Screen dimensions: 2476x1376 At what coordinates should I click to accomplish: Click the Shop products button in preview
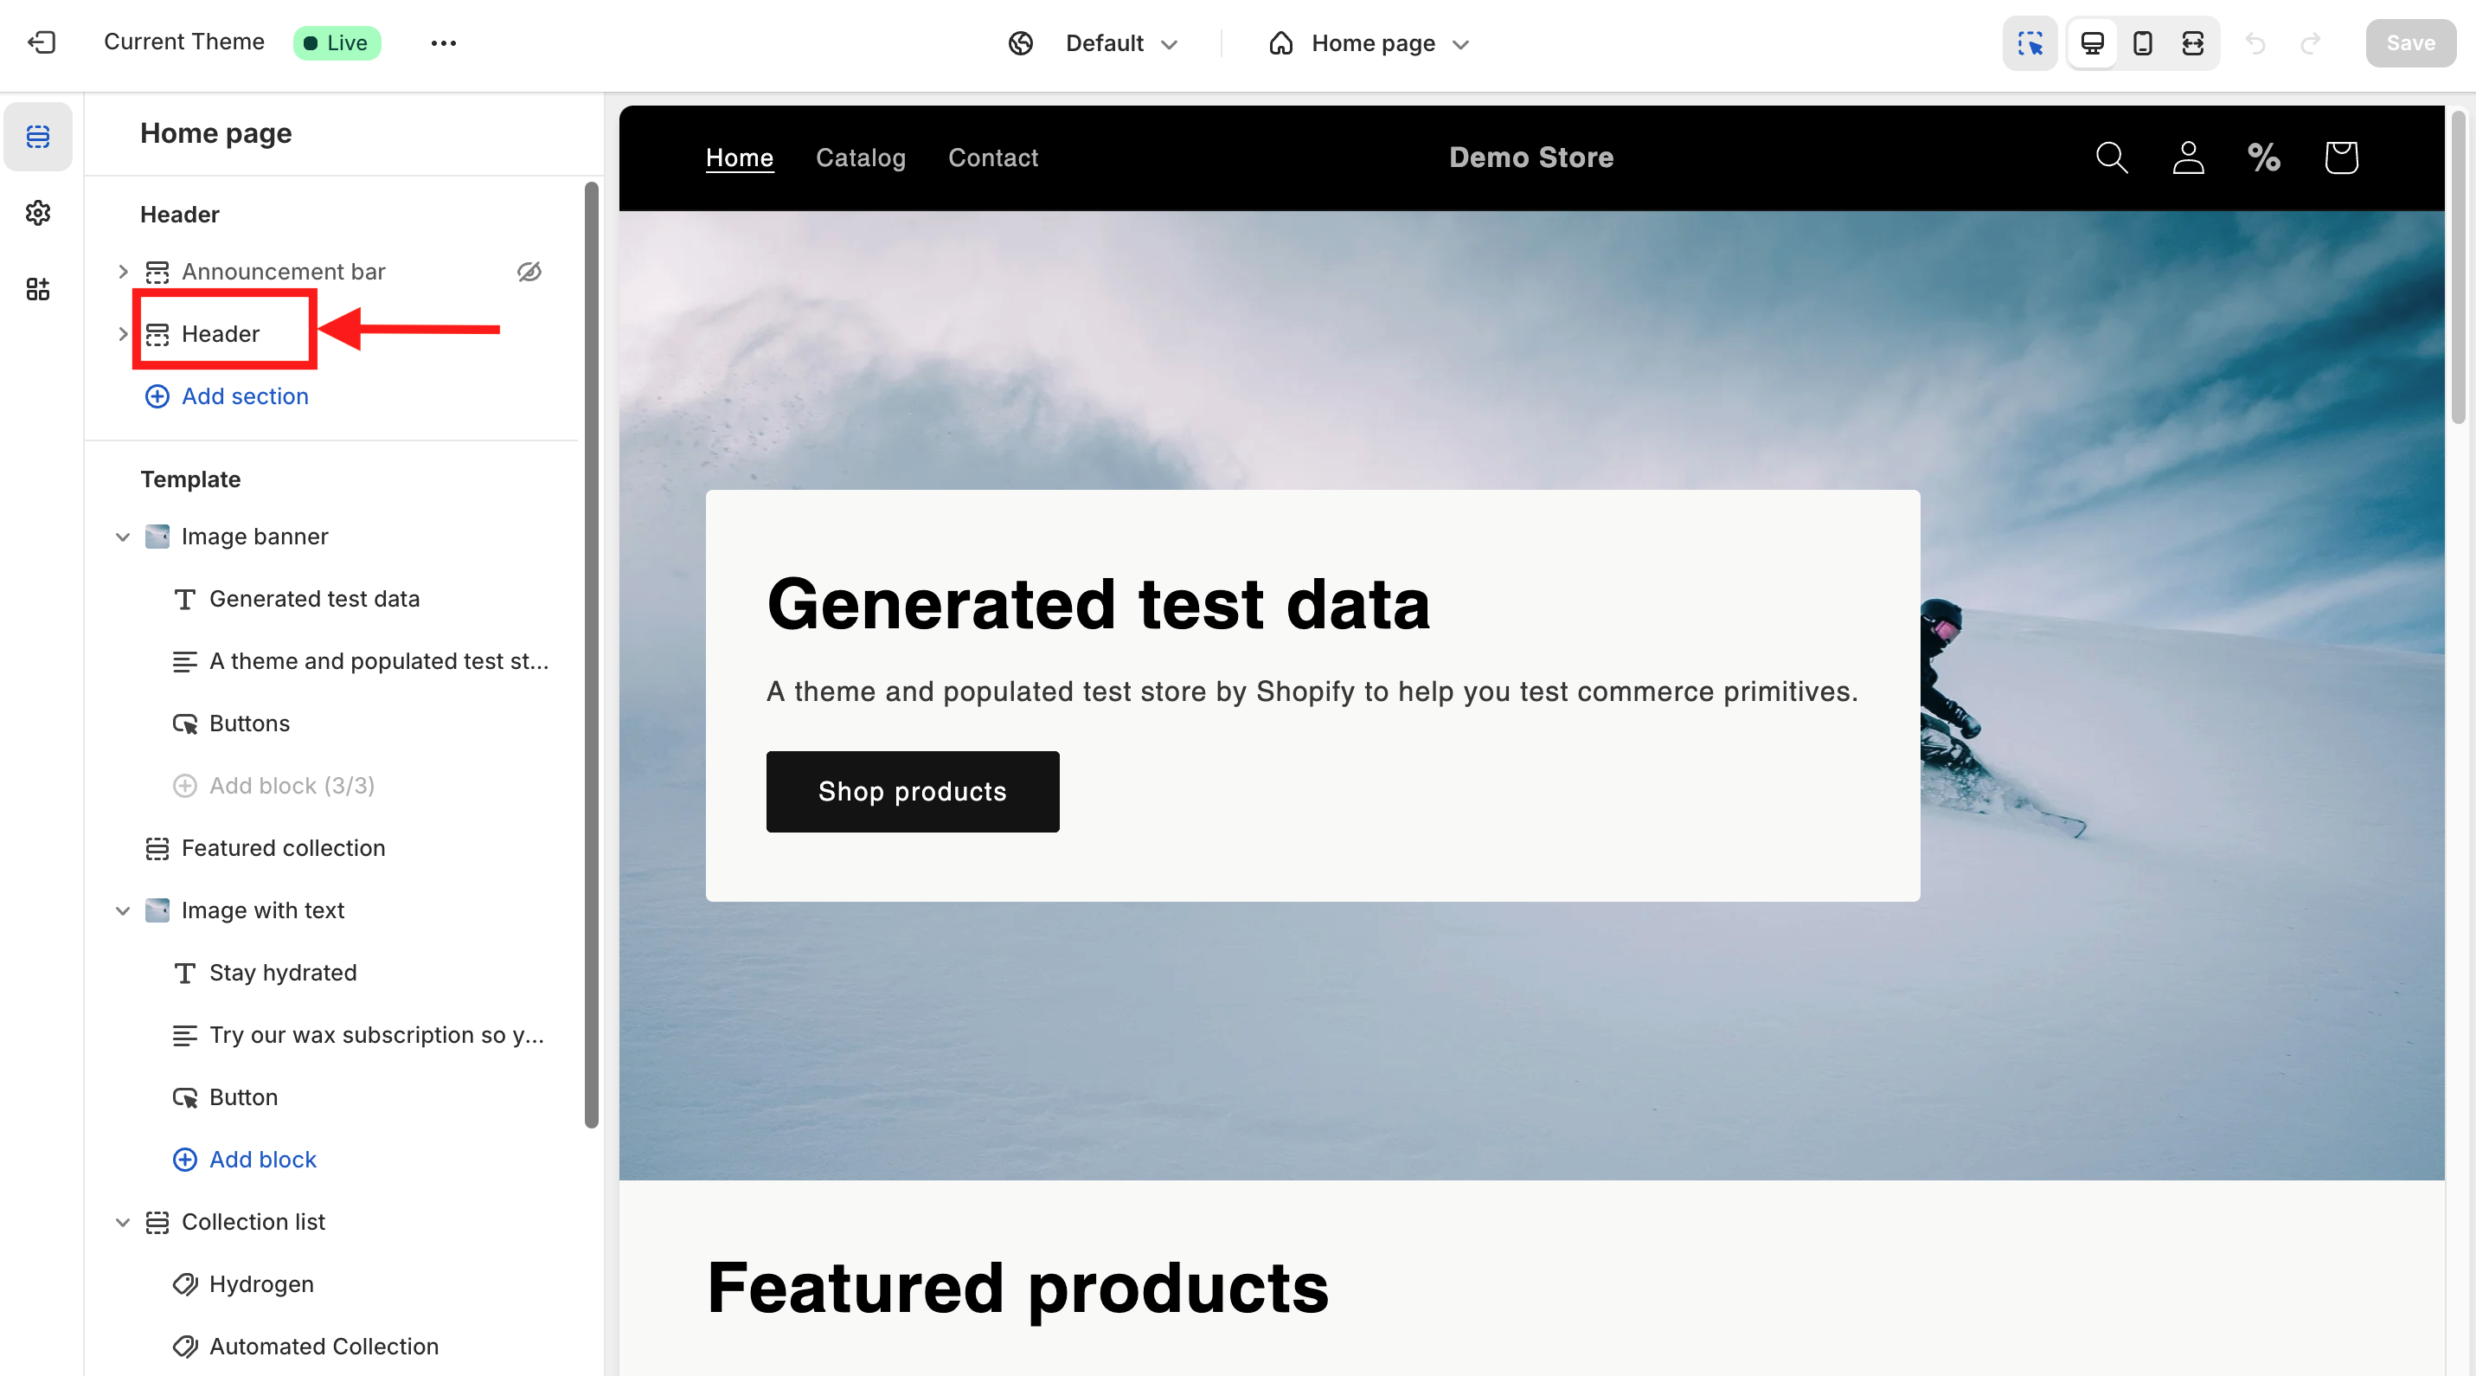[x=912, y=791]
